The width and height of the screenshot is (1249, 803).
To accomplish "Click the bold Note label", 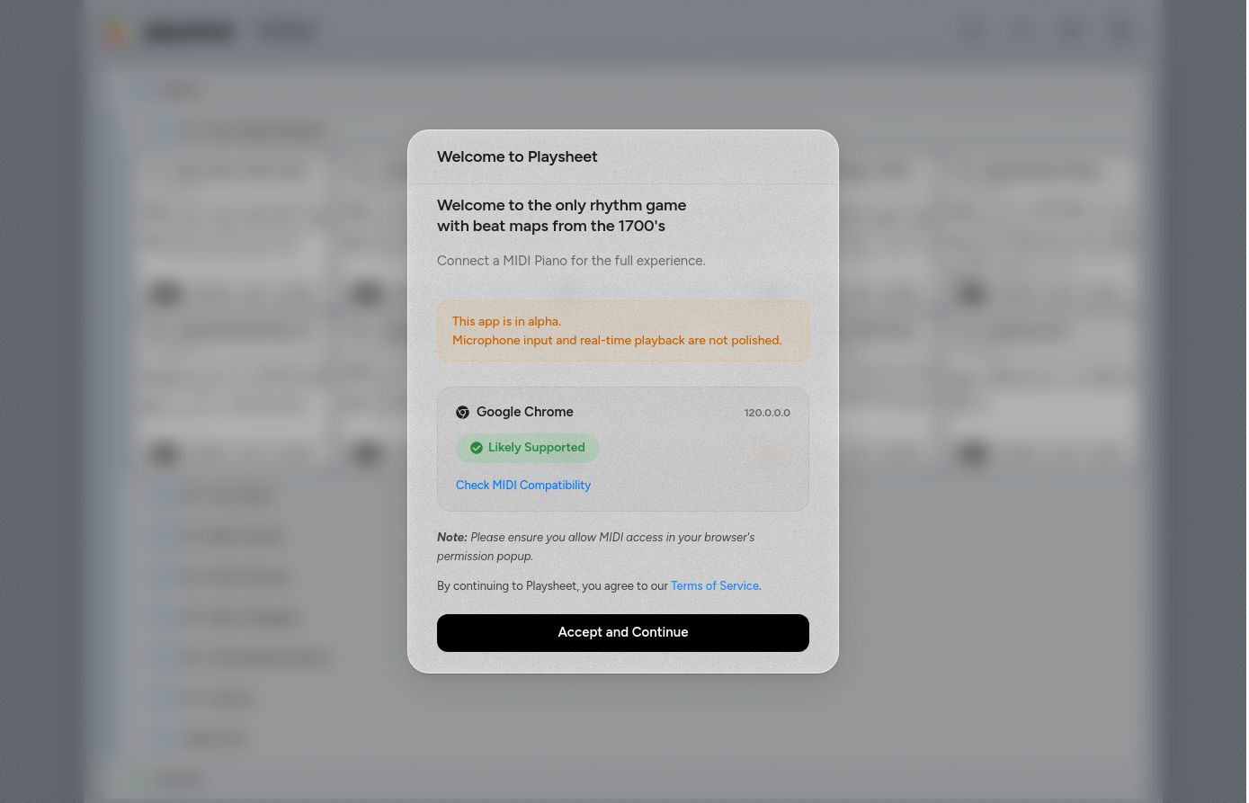I will pyautogui.click(x=452, y=538).
